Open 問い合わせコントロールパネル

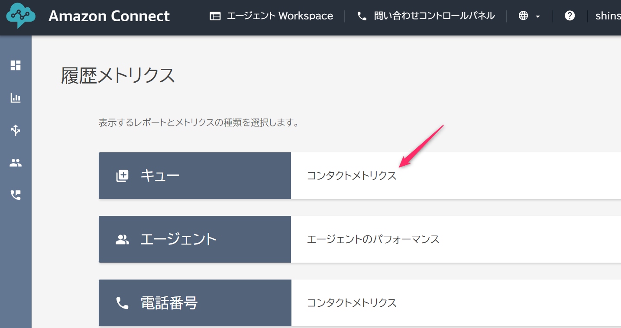434,16
